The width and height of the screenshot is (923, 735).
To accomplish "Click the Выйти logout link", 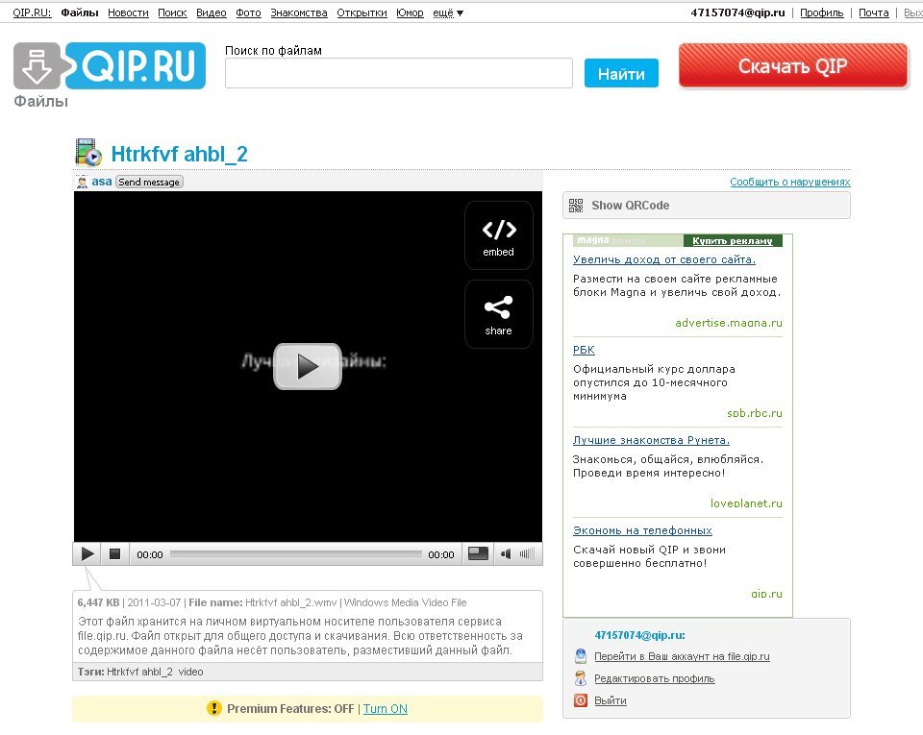I will coord(610,700).
